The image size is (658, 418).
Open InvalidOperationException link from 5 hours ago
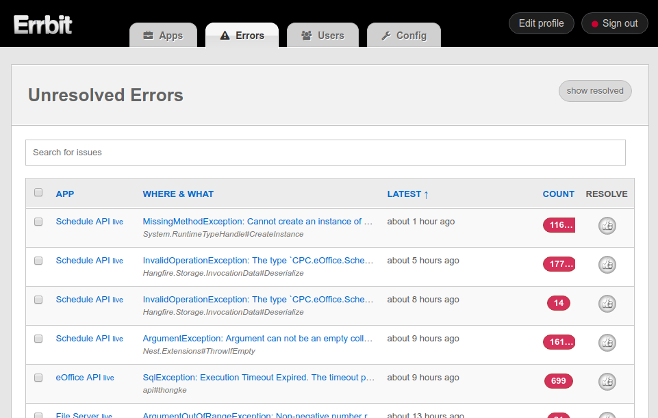(x=257, y=261)
